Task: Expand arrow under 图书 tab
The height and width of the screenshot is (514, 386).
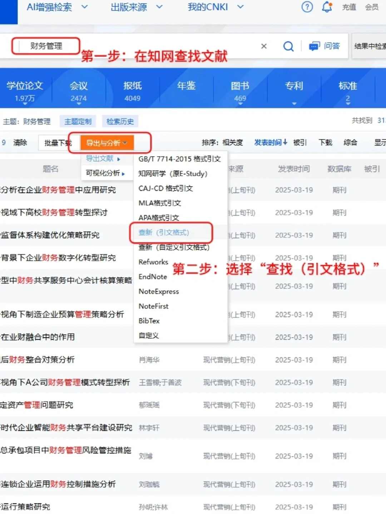Action: (x=240, y=104)
